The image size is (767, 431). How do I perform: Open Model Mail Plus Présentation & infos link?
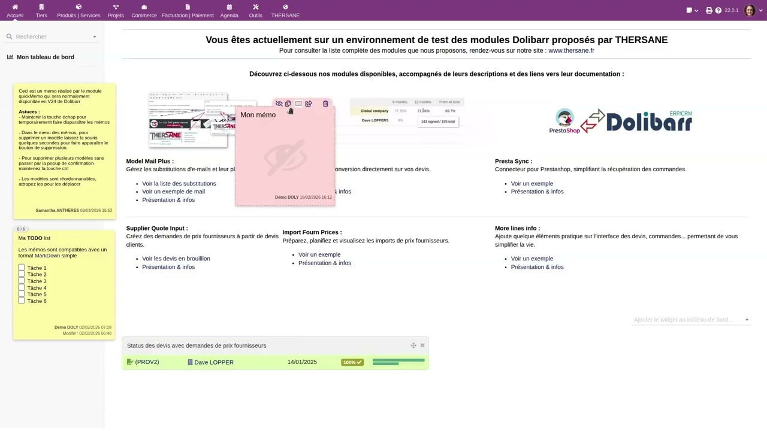point(168,200)
